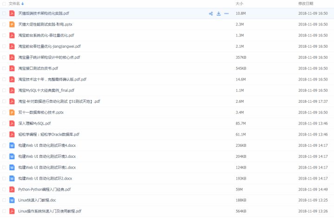Select the checkbox of Linux快速入门教程.doc
Screen dimensions: 334x218
click(4, 200)
